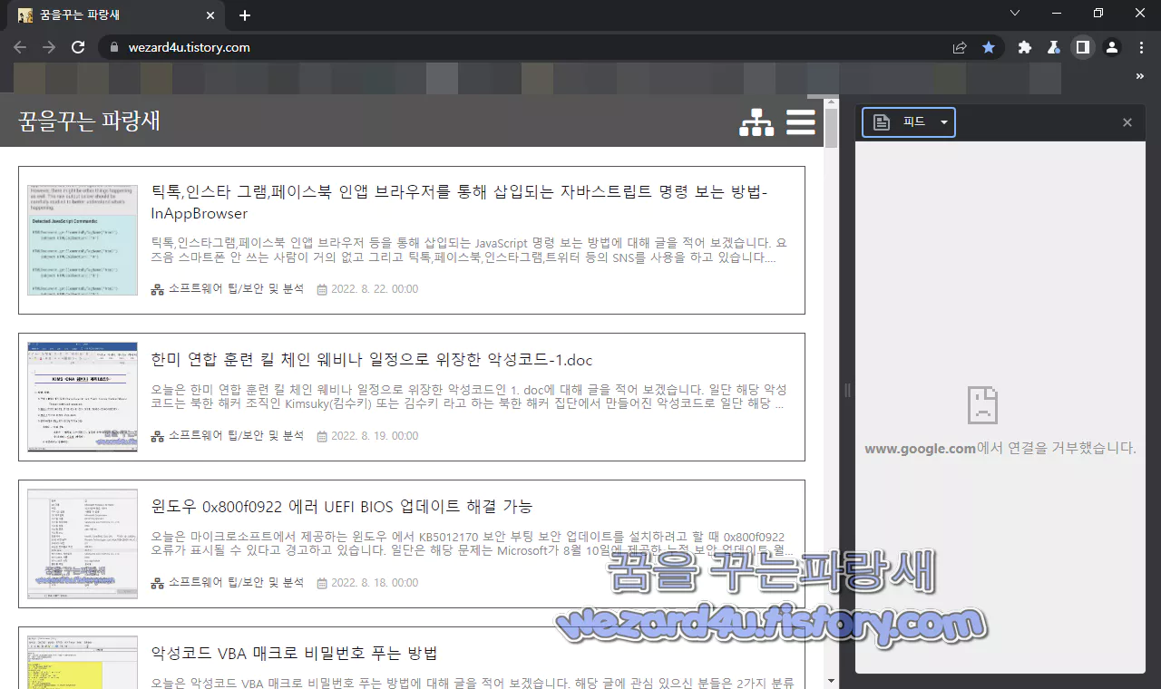
Task: Close the 꿈을꾸는 파랑새 tab
Action: [210, 15]
